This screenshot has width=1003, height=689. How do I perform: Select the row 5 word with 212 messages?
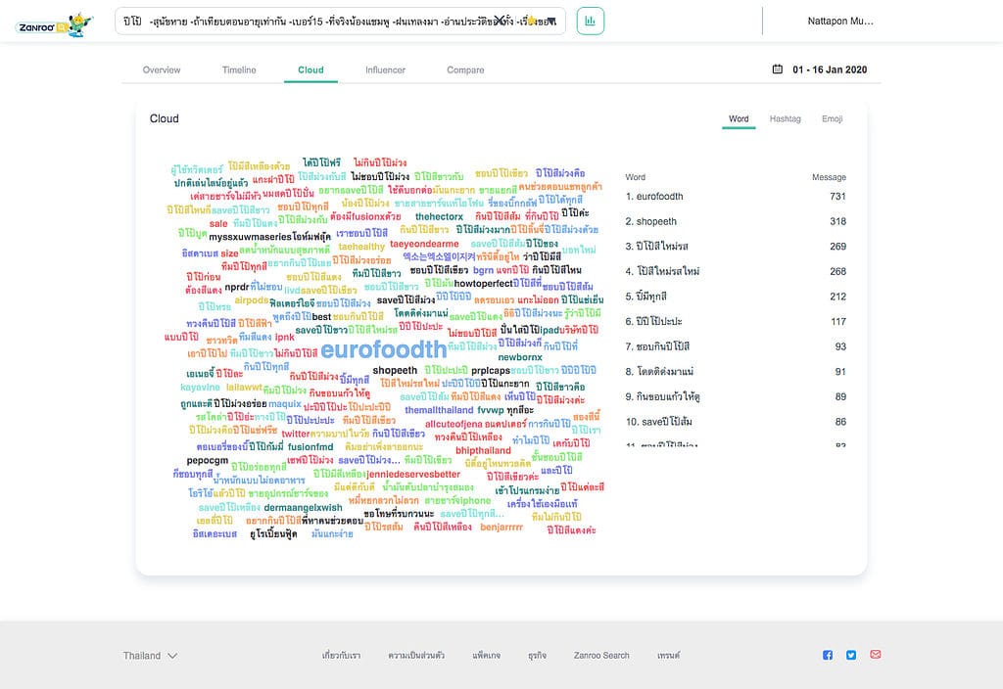[736, 296]
